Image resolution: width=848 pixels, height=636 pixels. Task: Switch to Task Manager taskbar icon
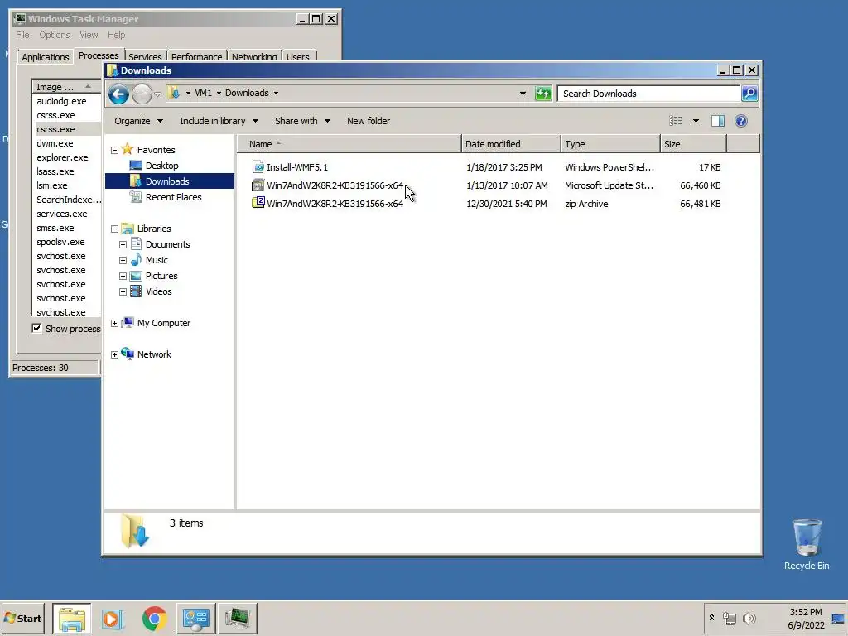coord(237,618)
